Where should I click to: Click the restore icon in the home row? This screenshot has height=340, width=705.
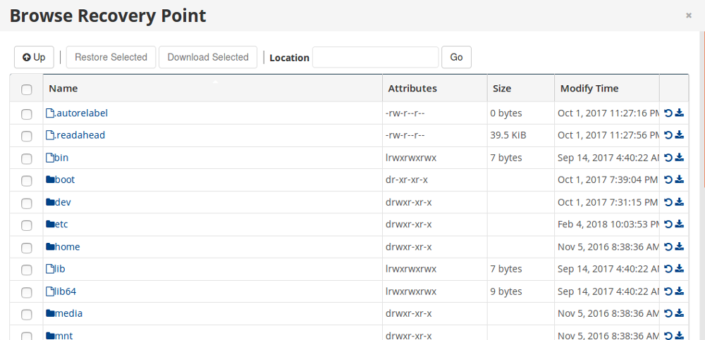[668, 246]
